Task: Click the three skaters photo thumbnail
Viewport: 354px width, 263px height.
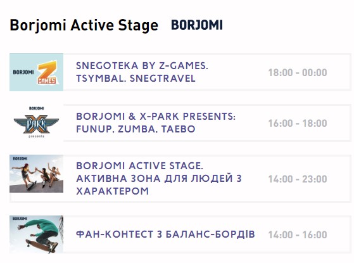Action: 36,174
